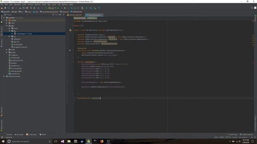Click the green Run app icon

coord(58,8)
